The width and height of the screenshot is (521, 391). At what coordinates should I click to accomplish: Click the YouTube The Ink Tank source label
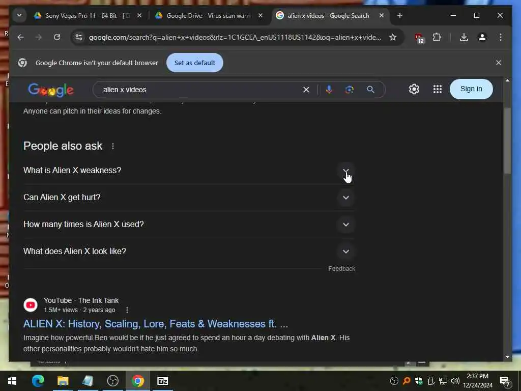point(81,300)
